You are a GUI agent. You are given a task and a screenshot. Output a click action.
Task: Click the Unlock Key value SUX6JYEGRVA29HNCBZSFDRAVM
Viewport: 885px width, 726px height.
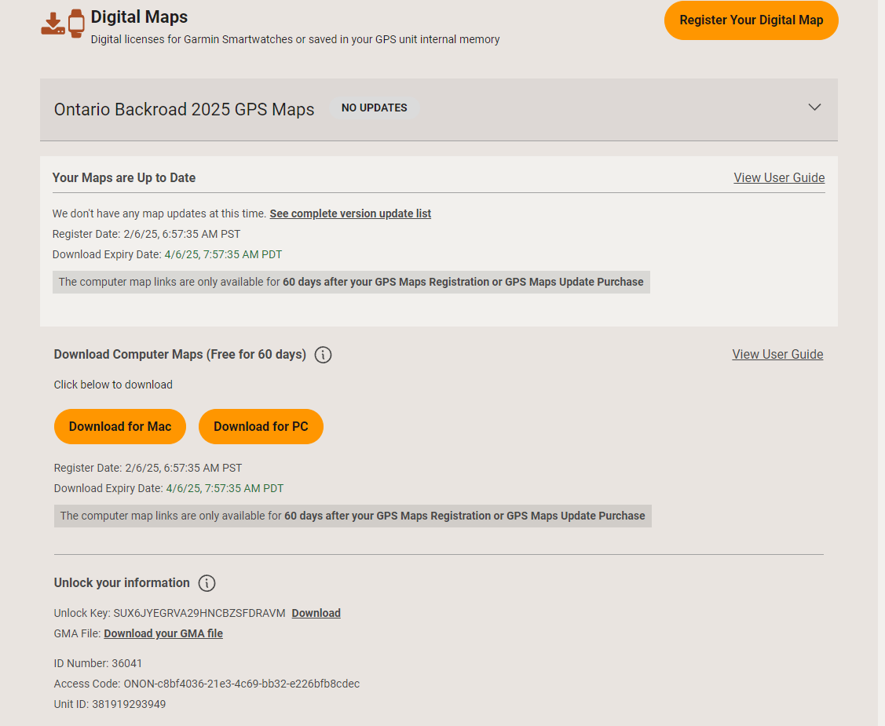click(199, 613)
